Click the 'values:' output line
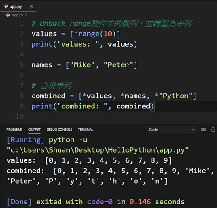The height and width of the screenshot is (208, 217). pos(89,160)
